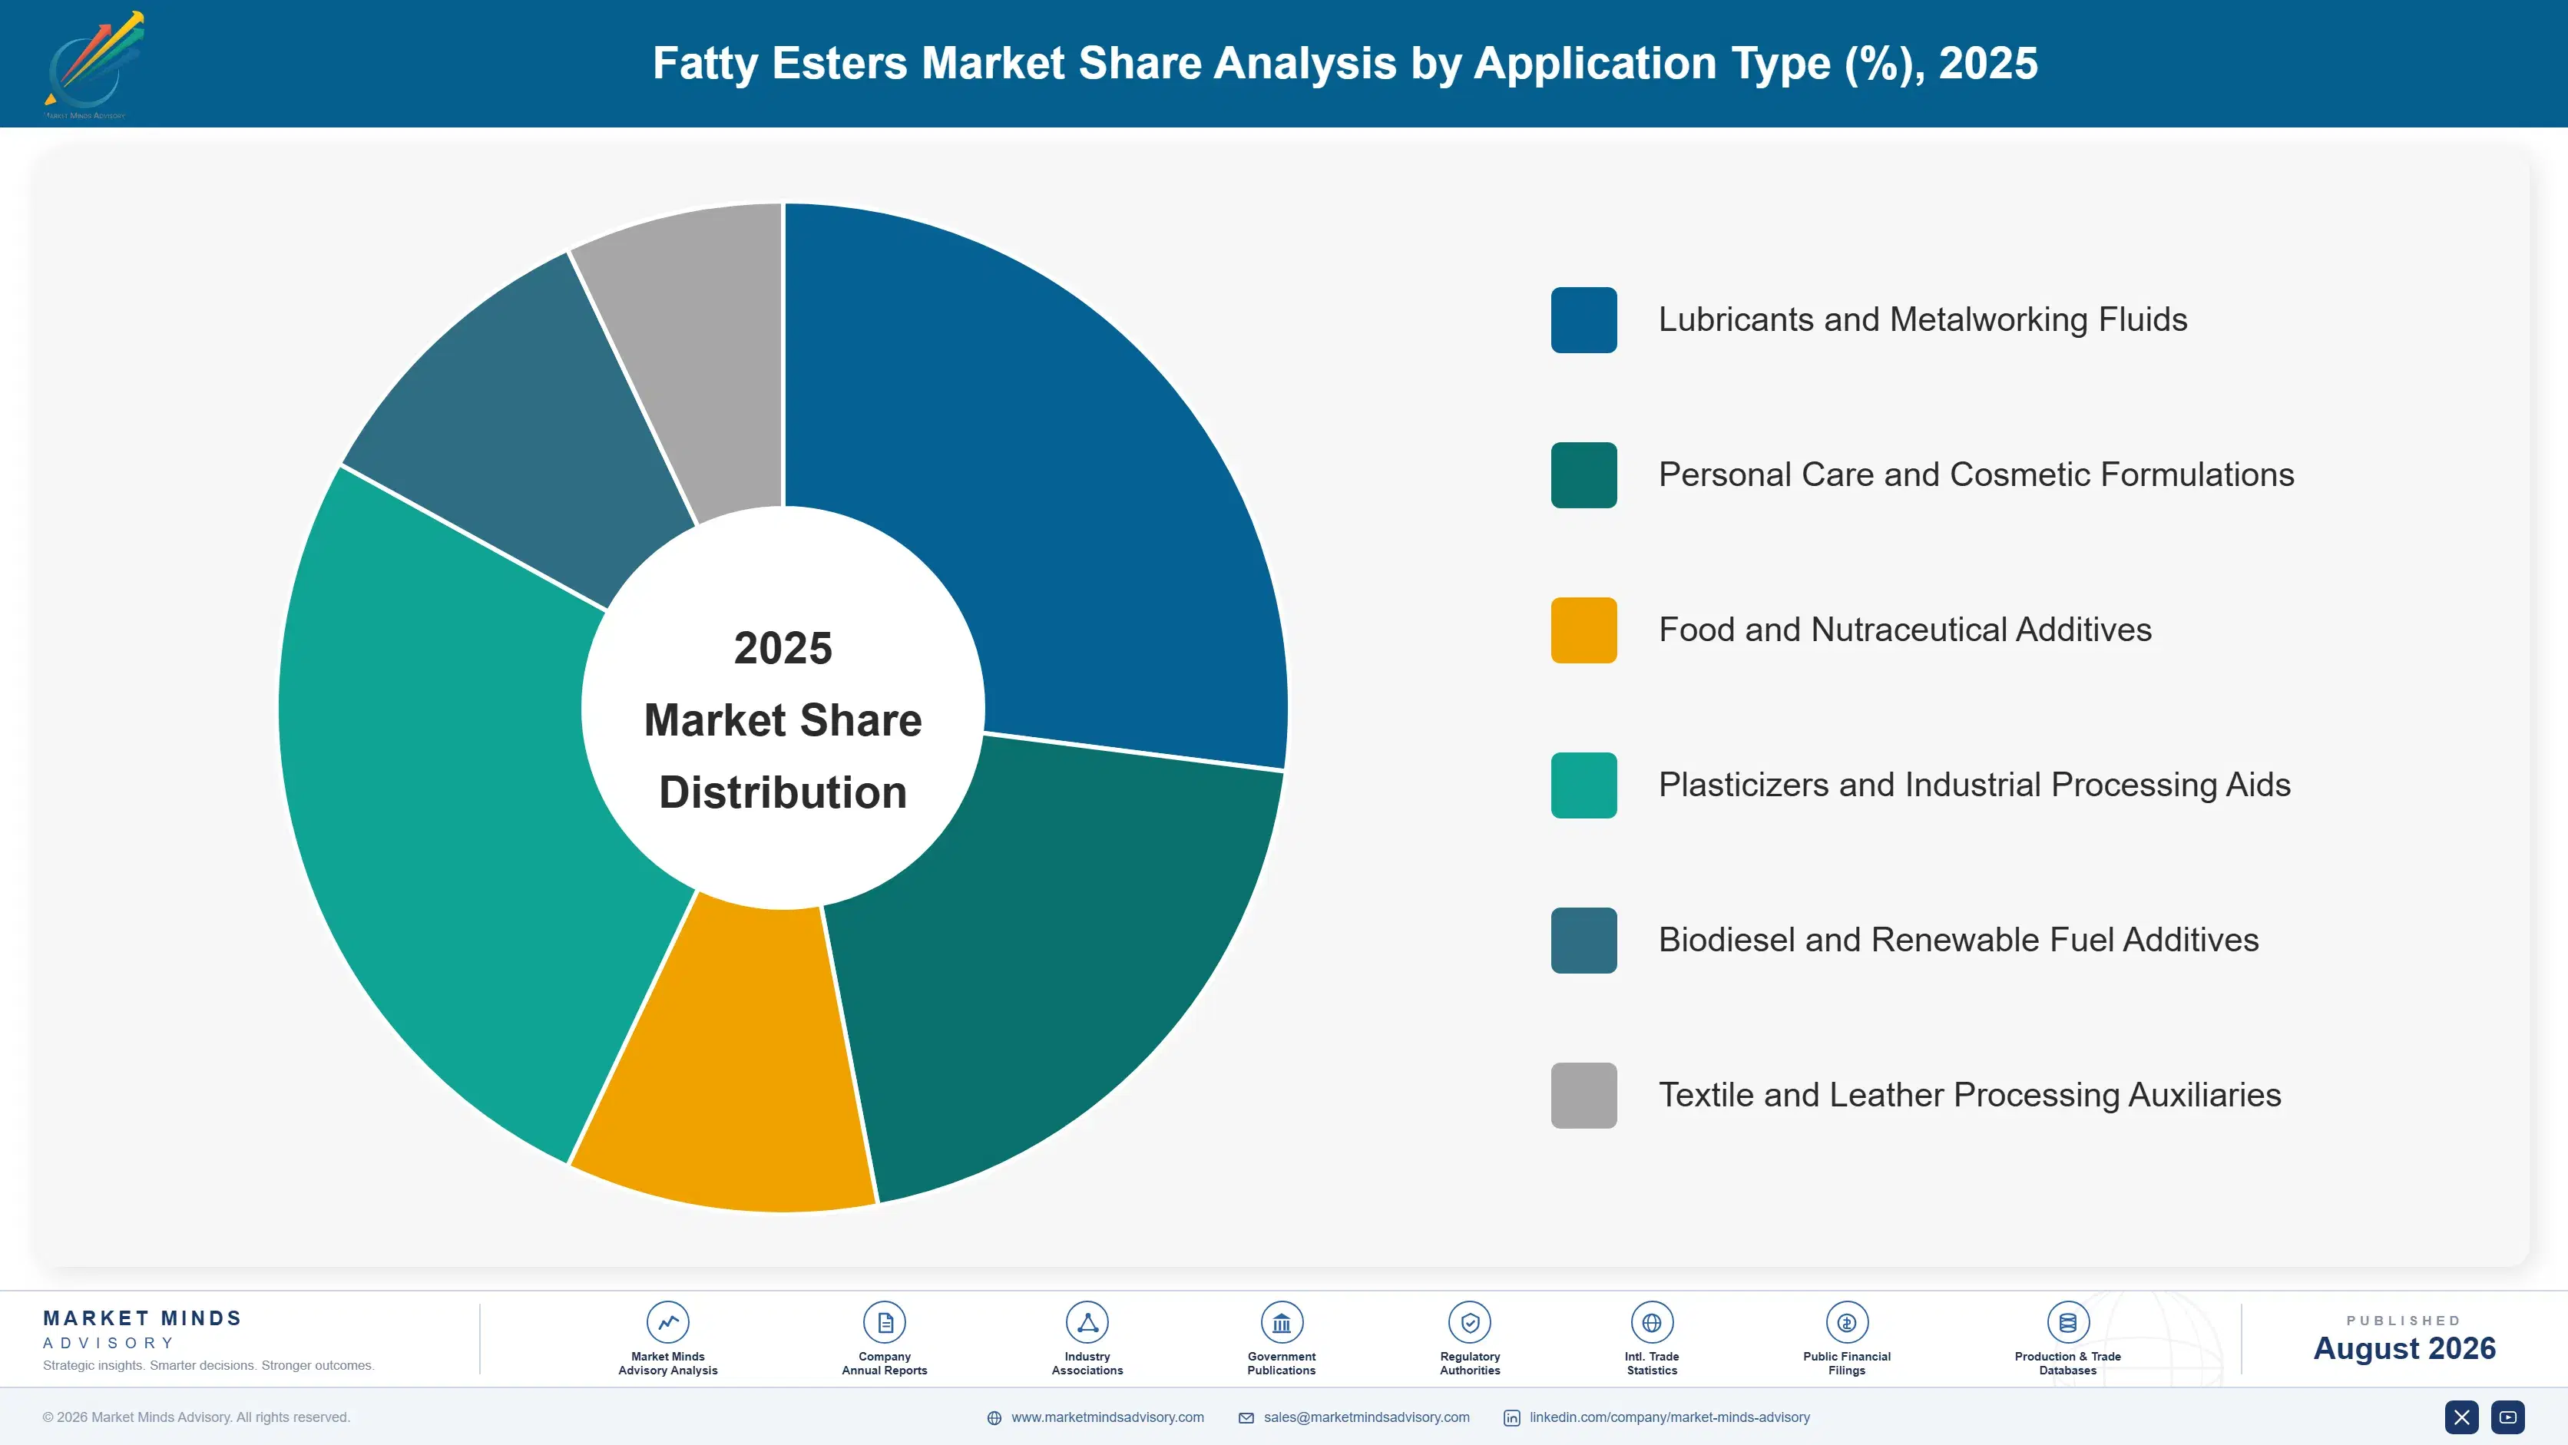
Task: Select the Industry Associations network icon
Action: pos(1087,1322)
